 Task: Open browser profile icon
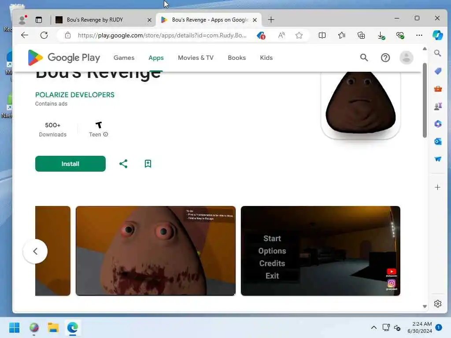click(x=22, y=19)
